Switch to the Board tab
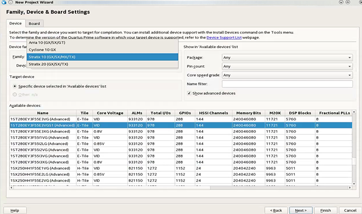 coord(34,24)
